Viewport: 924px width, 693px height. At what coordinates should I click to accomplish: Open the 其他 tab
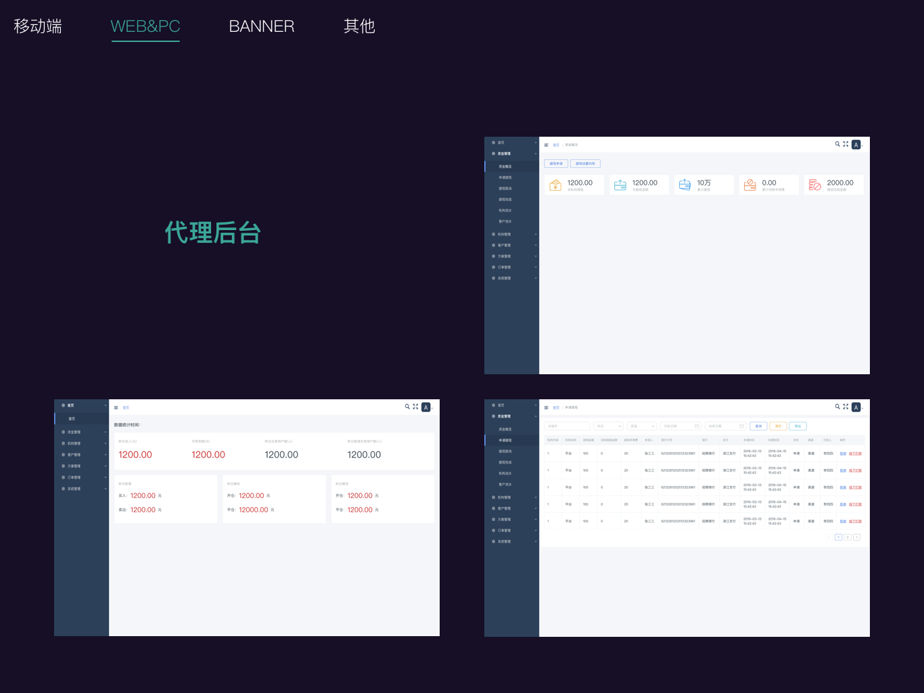(x=359, y=26)
